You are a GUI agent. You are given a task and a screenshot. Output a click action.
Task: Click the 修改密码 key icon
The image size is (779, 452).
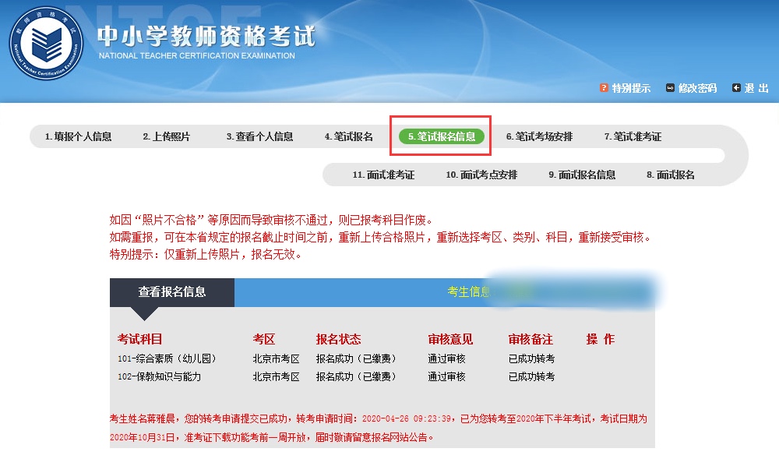click(670, 88)
